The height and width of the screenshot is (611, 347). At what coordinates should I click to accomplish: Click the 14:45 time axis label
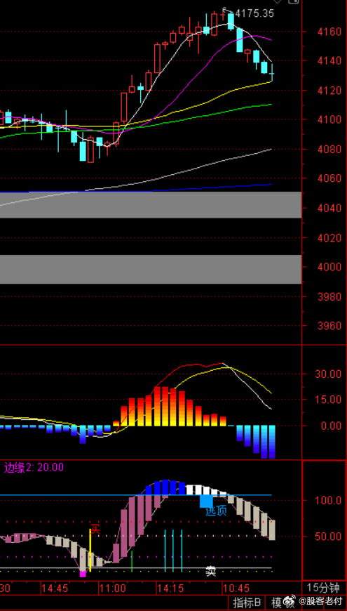(55, 587)
